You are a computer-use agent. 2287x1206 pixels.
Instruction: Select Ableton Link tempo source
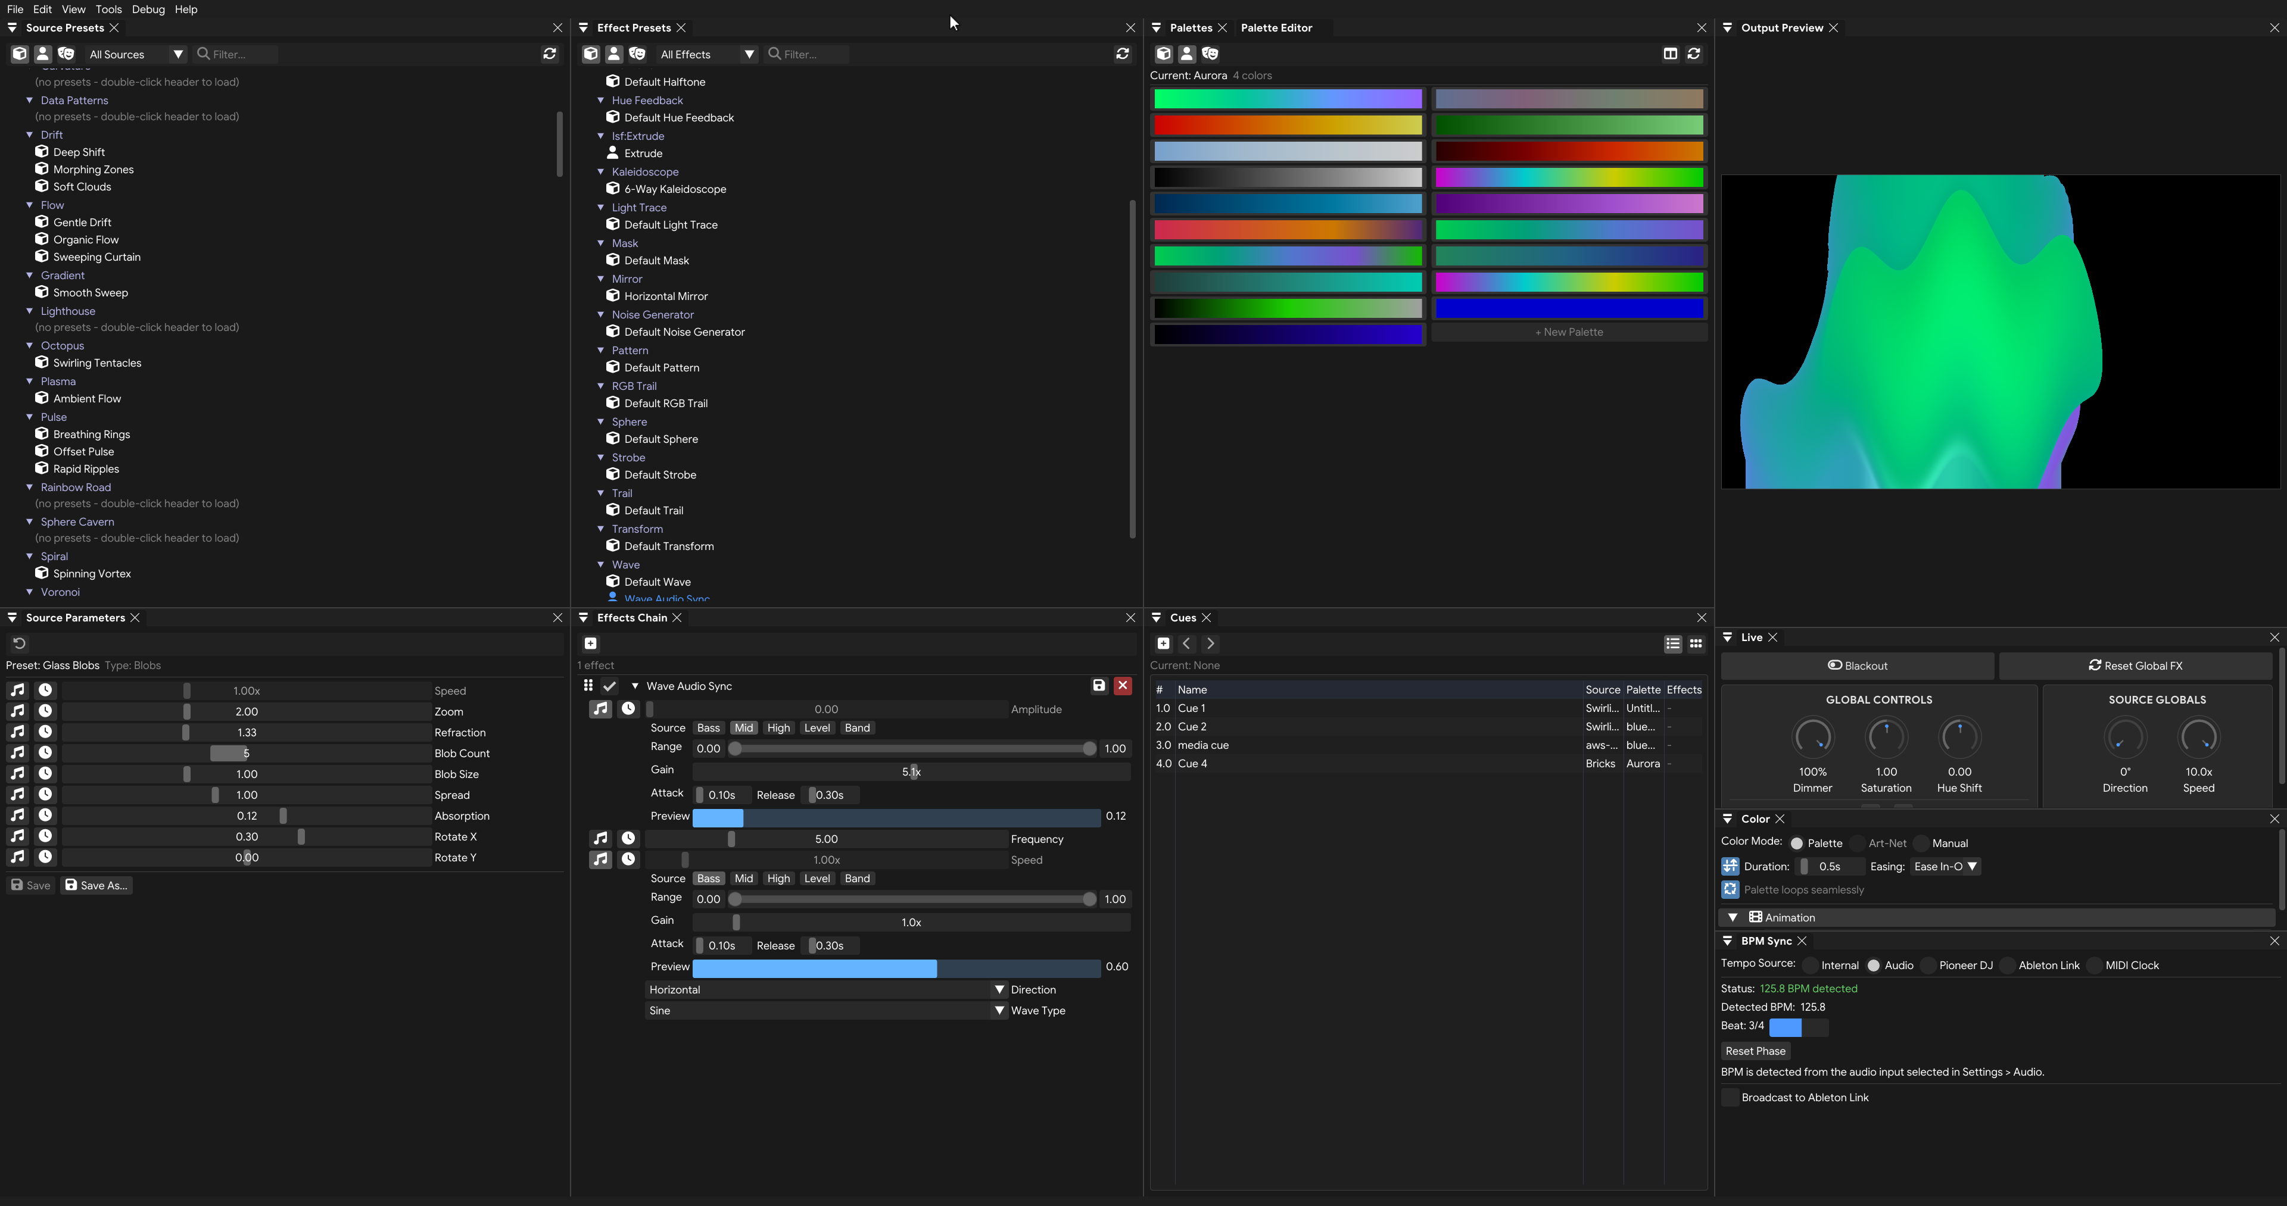click(x=2040, y=966)
